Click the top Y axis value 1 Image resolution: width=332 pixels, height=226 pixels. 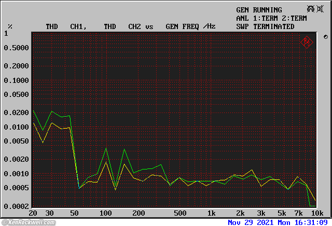coord(6,34)
